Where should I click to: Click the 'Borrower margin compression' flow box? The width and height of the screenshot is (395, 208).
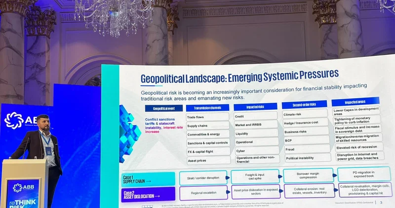pyautogui.click(x=308, y=175)
